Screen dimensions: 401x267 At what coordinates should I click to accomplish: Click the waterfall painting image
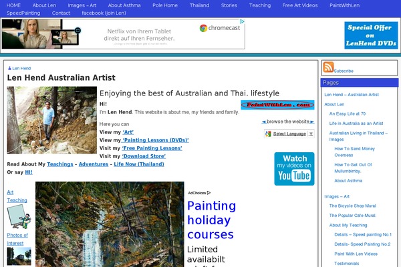(110, 224)
